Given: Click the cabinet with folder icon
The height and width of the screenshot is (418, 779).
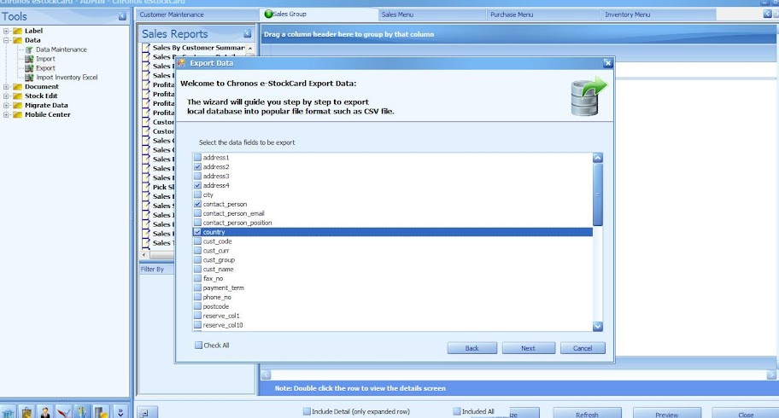Looking at the screenshot, I should [x=101, y=413].
